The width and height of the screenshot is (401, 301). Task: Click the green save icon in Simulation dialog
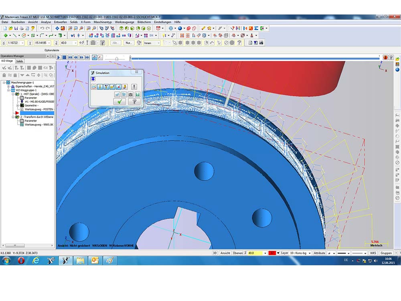click(x=137, y=94)
